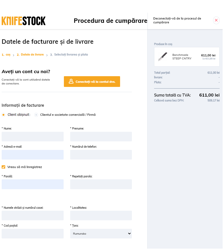The height and width of the screenshot is (250, 224).
Task: Go to step 3 Selectați livrarea și plata
Action: [x=69, y=55]
